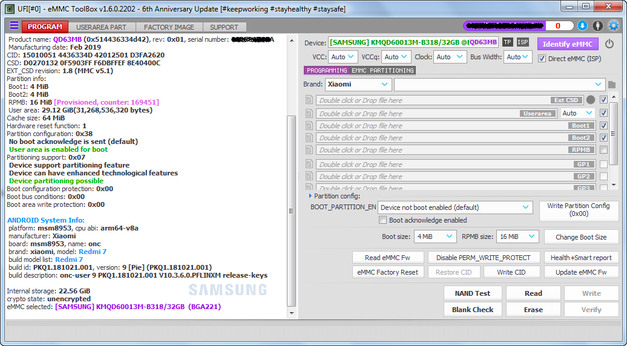The width and height of the screenshot is (627, 346).
Task: Click the ISP badge icon
Action: tap(523, 42)
